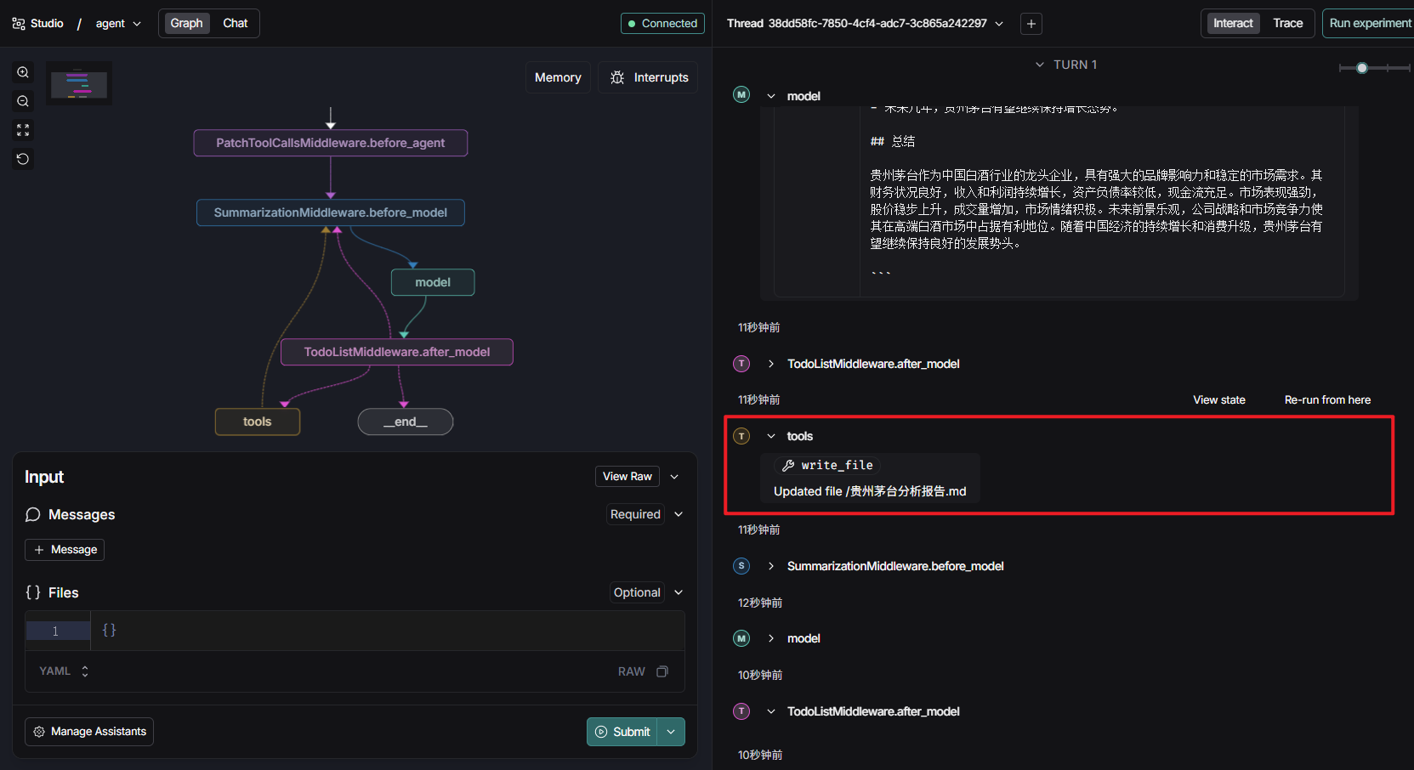Select the Interact tab

(1233, 23)
